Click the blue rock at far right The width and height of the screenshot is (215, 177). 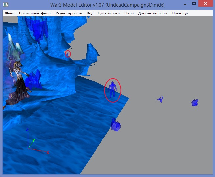[x=195, y=103]
